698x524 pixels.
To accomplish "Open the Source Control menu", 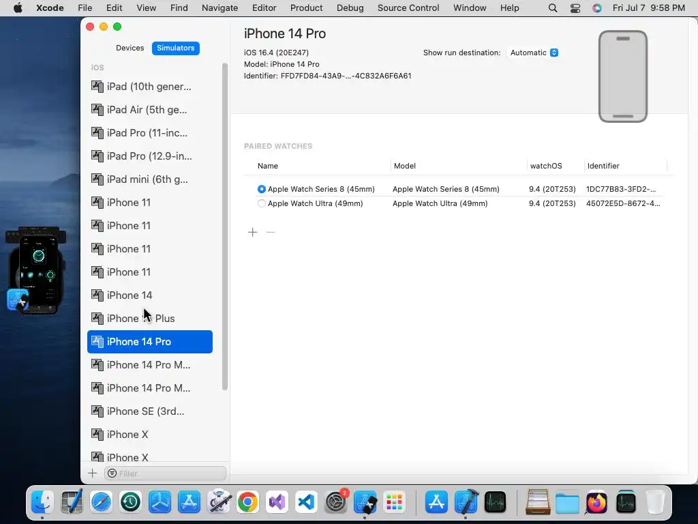I will 408,8.
